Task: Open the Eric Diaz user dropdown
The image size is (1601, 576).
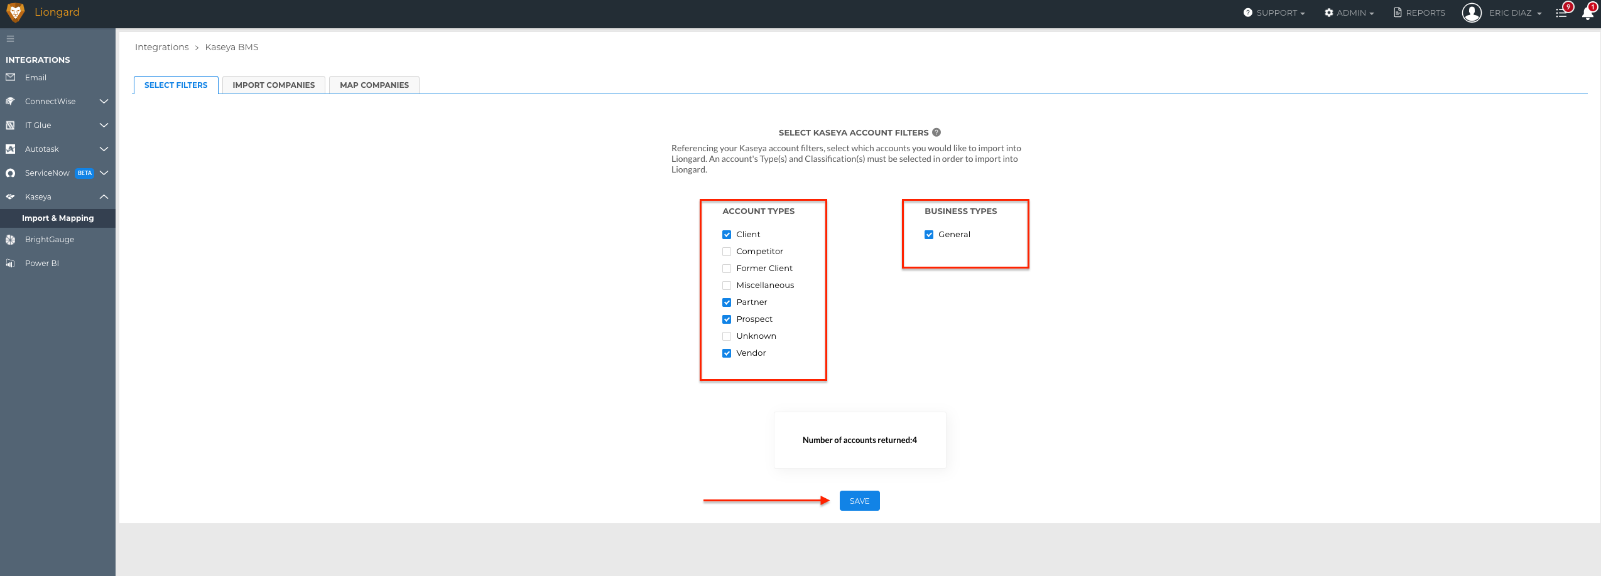Action: pyautogui.click(x=1515, y=13)
